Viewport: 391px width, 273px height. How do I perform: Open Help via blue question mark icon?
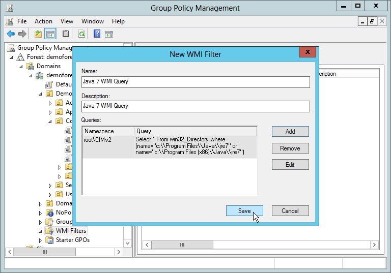pos(97,34)
